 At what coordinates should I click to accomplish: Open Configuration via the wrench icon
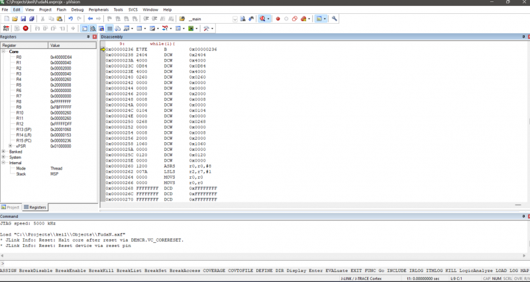coord(335,19)
